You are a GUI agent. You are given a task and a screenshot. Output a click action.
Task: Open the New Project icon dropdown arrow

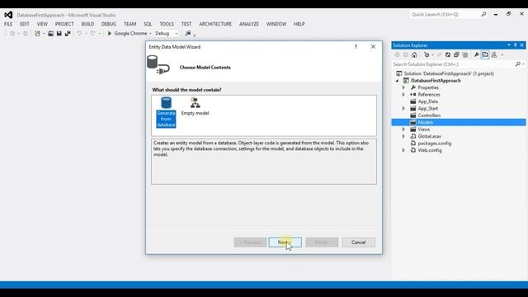click(44, 34)
